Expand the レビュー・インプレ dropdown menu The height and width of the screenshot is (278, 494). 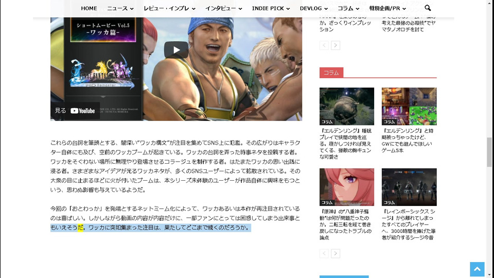pos(169,9)
